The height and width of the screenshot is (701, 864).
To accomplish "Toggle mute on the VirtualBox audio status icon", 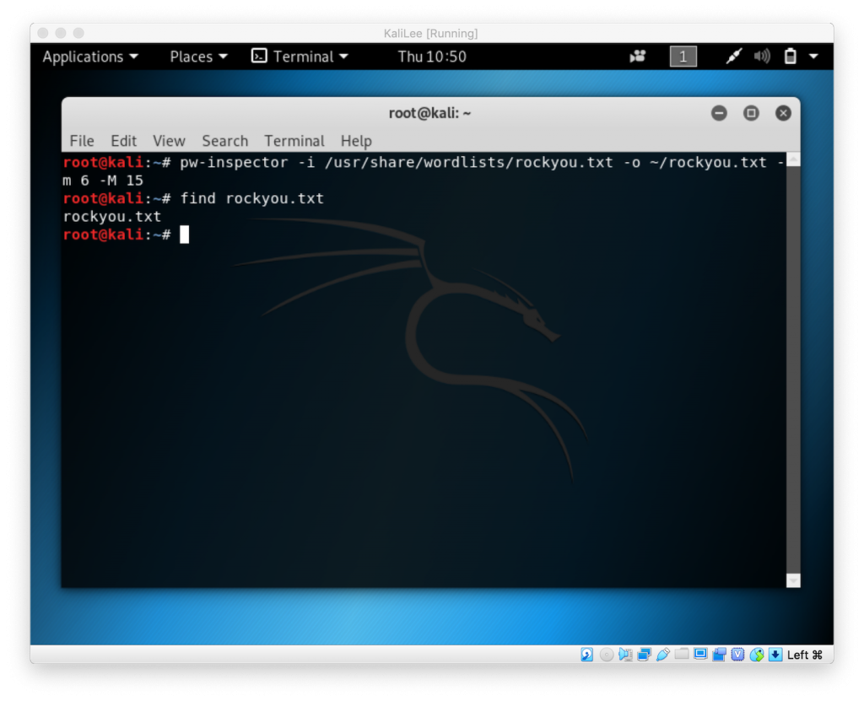I will tap(624, 655).
